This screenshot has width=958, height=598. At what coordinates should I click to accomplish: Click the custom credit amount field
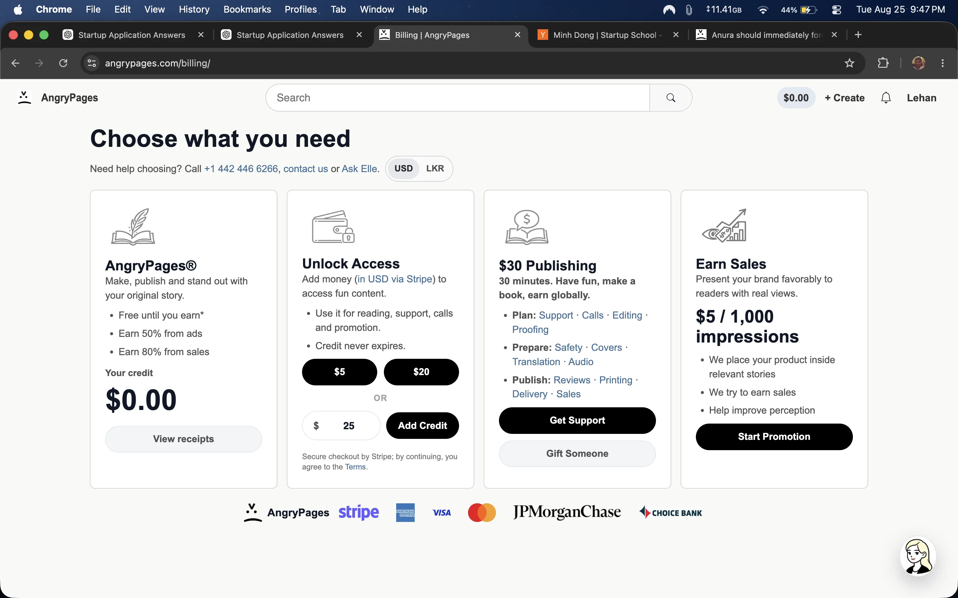341,426
